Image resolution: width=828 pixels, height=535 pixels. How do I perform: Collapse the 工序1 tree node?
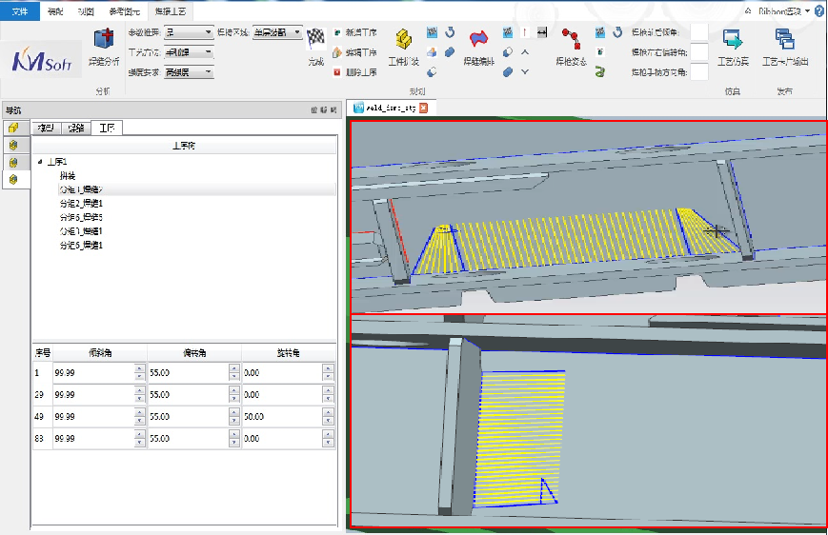pyautogui.click(x=40, y=162)
